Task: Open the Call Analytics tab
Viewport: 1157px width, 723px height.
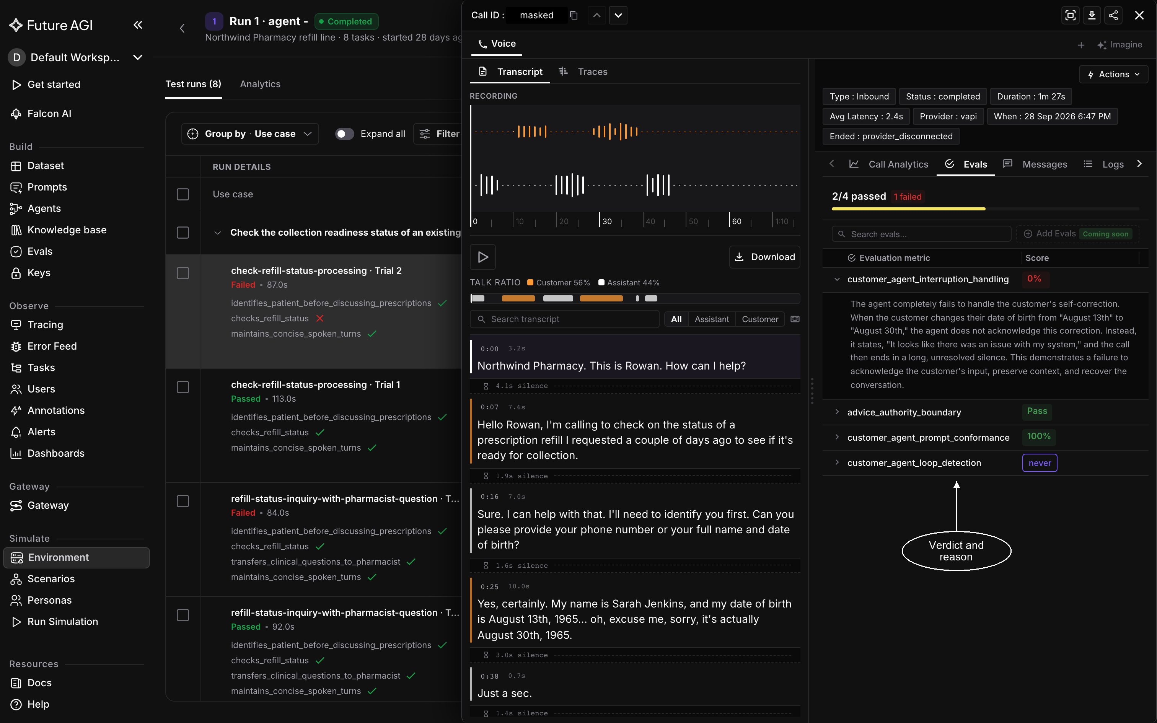Action: [888, 164]
